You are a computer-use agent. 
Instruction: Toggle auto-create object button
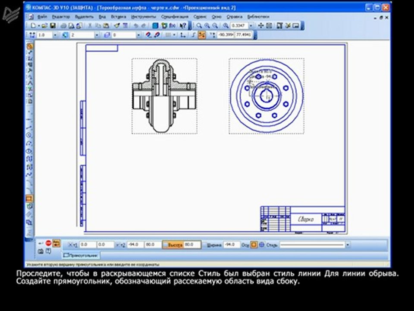(56, 243)
